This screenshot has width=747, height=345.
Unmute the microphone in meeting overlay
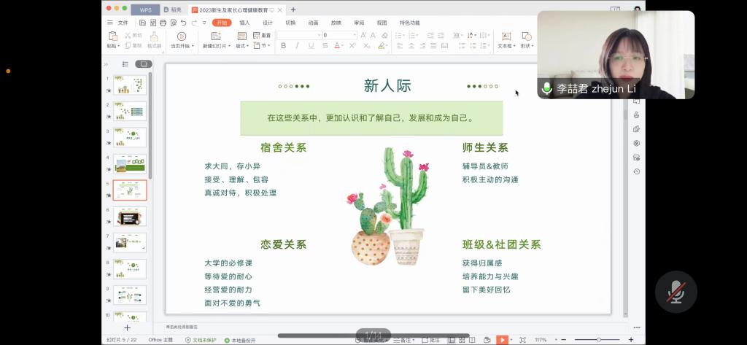[x=676, y=292]
